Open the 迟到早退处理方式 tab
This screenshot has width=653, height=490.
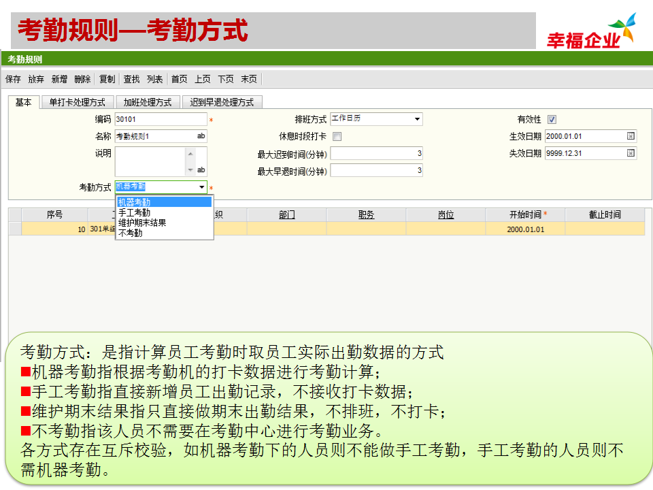pyautogui.click(x=222, y=102)
